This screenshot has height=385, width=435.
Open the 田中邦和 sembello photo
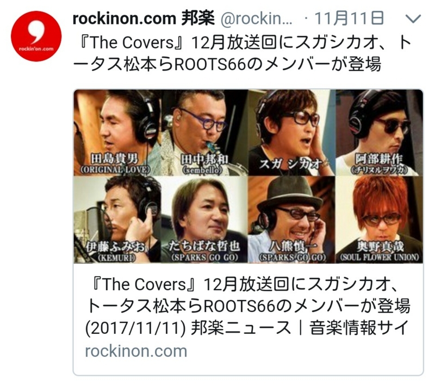[x=205, y=132]
